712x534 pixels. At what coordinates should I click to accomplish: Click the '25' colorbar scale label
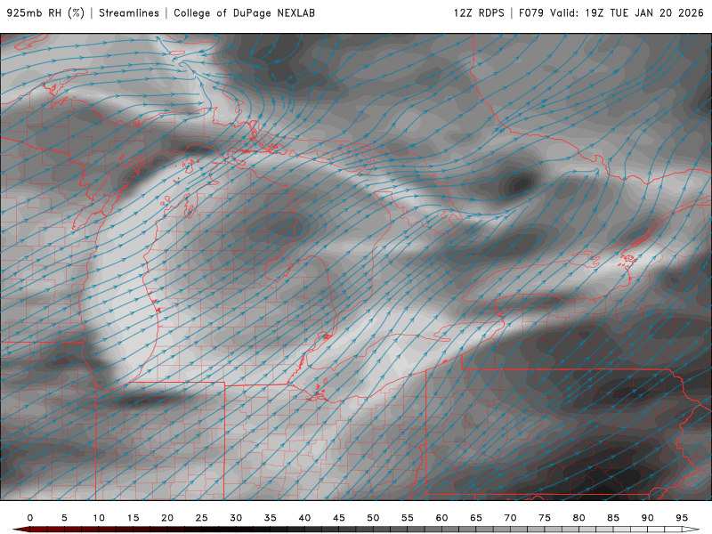pos(202,518)
